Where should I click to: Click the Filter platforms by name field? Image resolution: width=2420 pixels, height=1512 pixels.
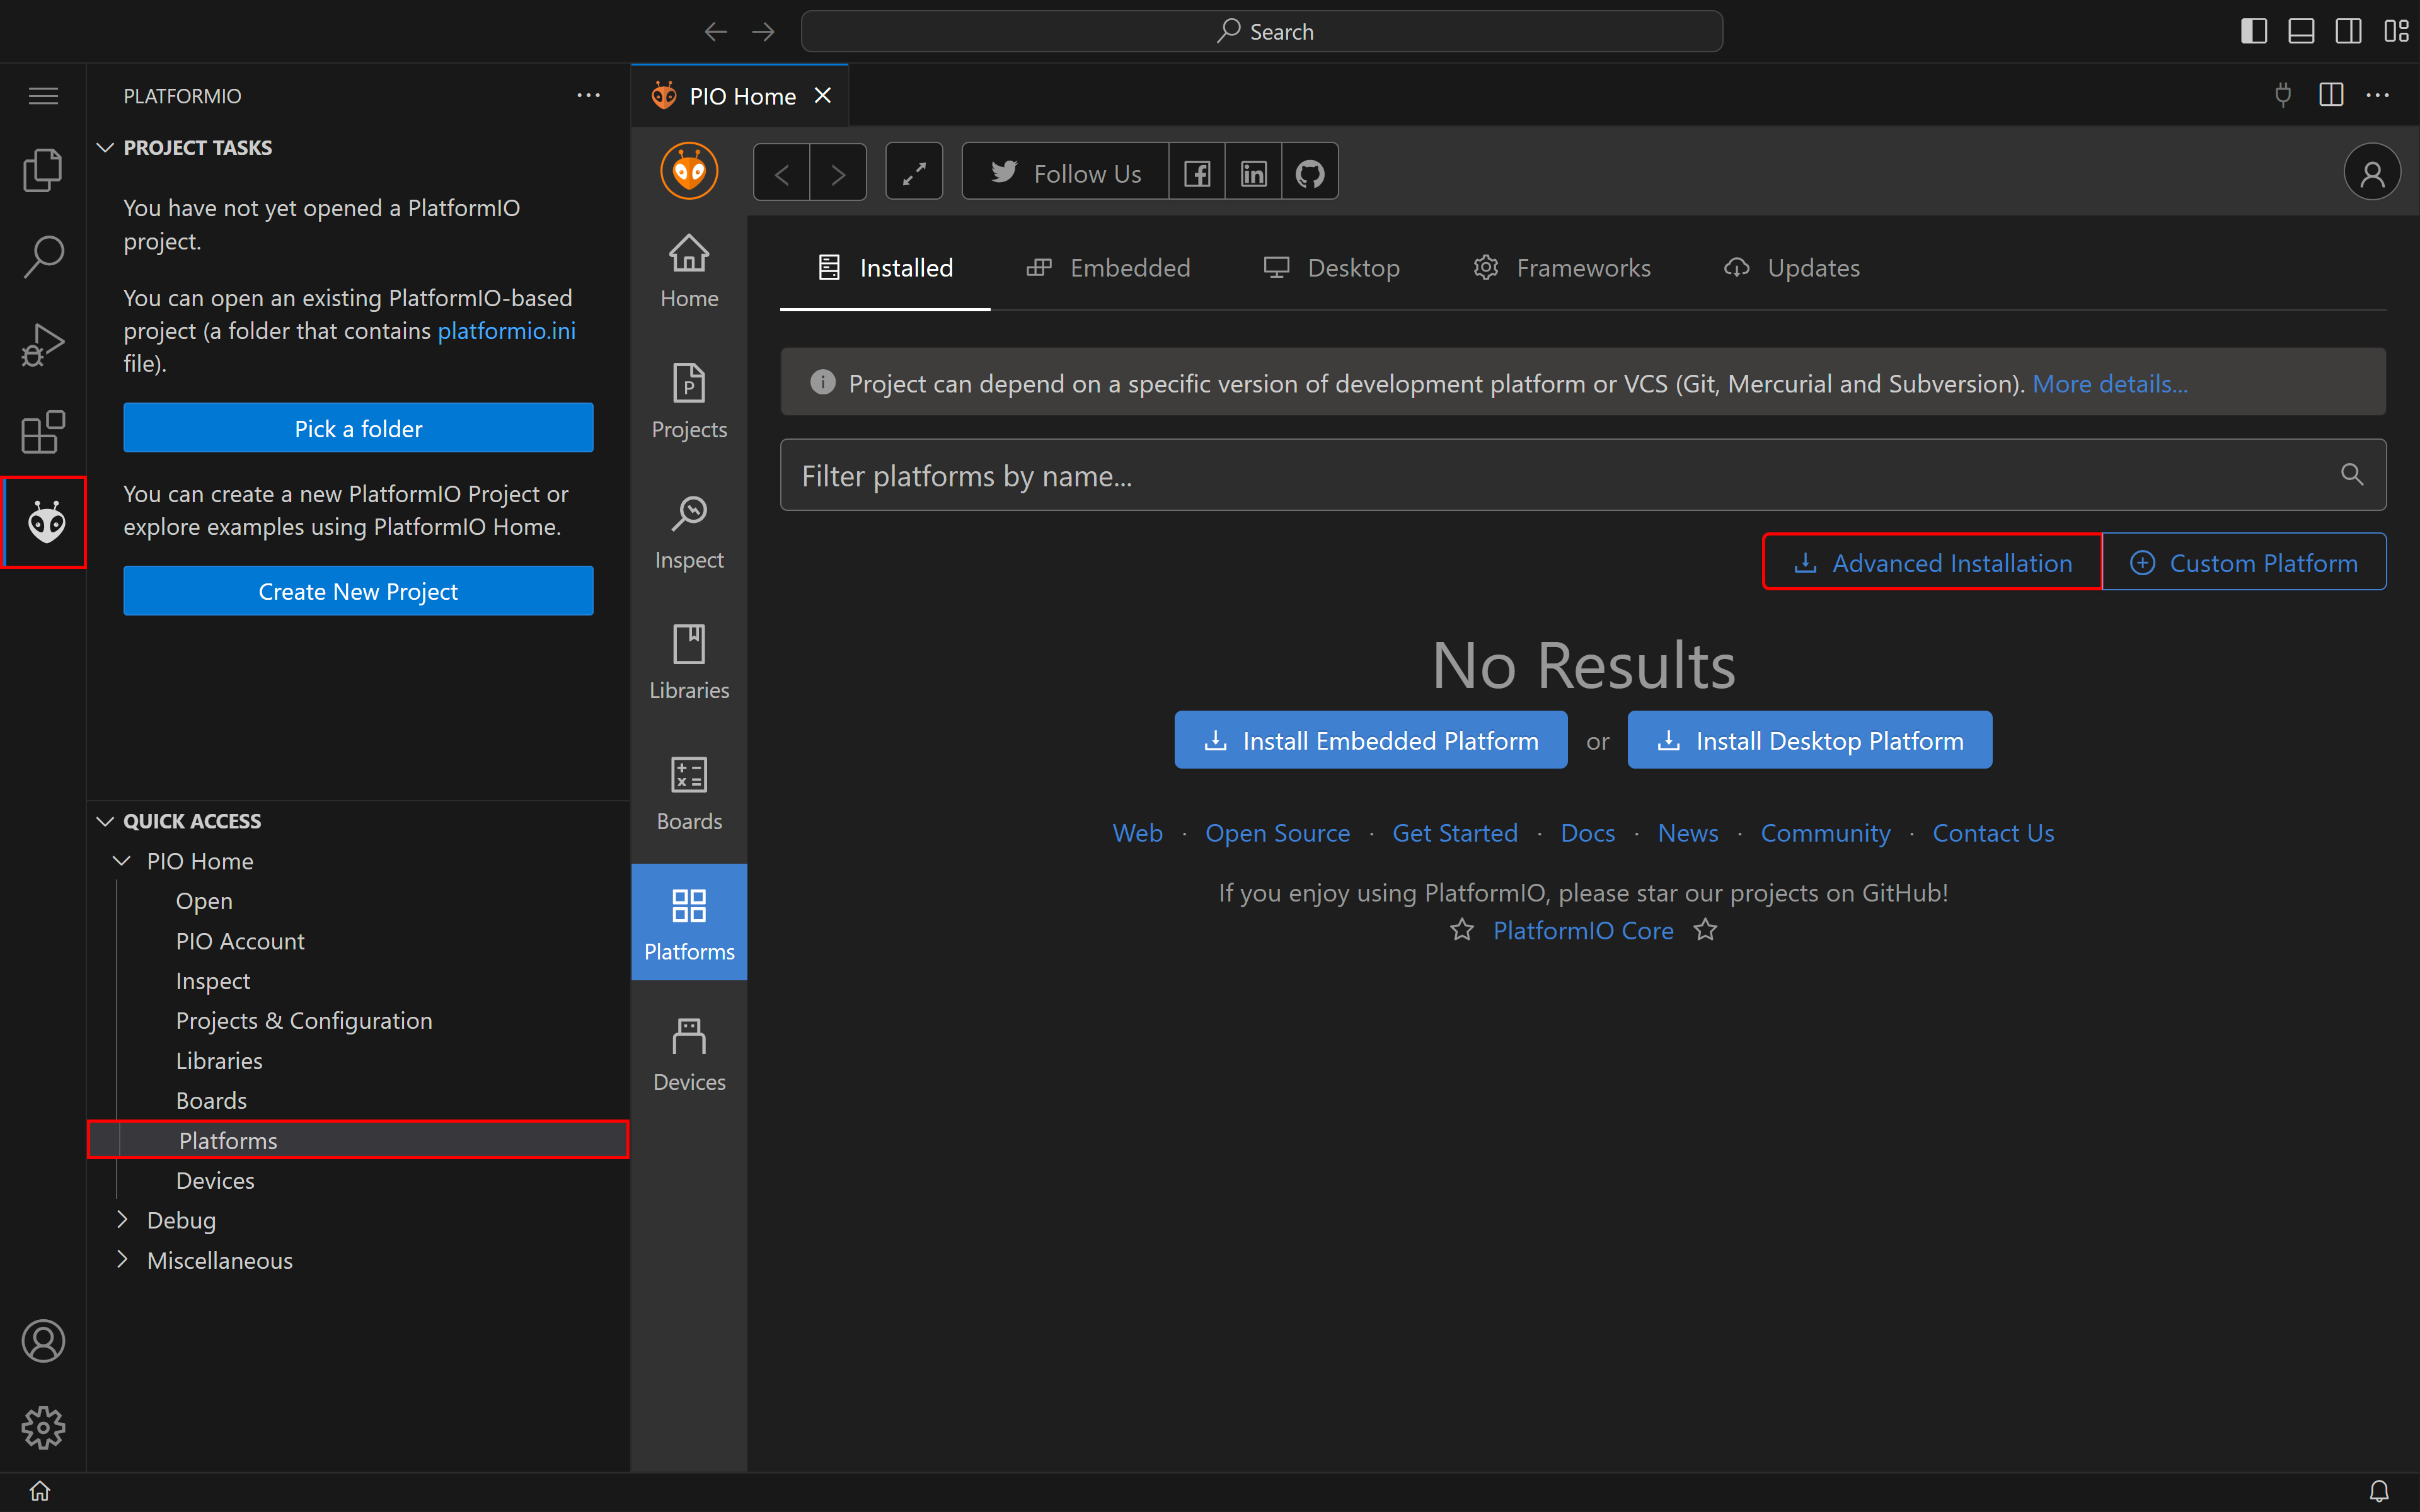(x=1560, y=476)
